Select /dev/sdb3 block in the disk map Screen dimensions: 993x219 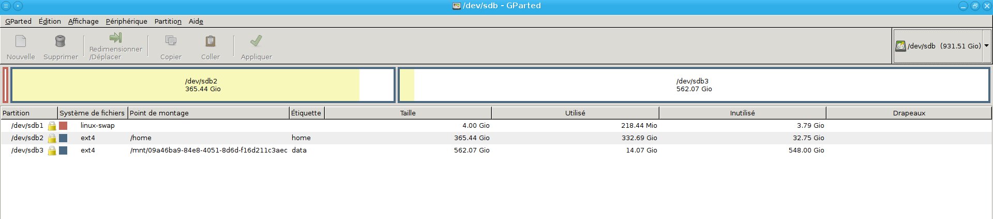tap(694, 85)
